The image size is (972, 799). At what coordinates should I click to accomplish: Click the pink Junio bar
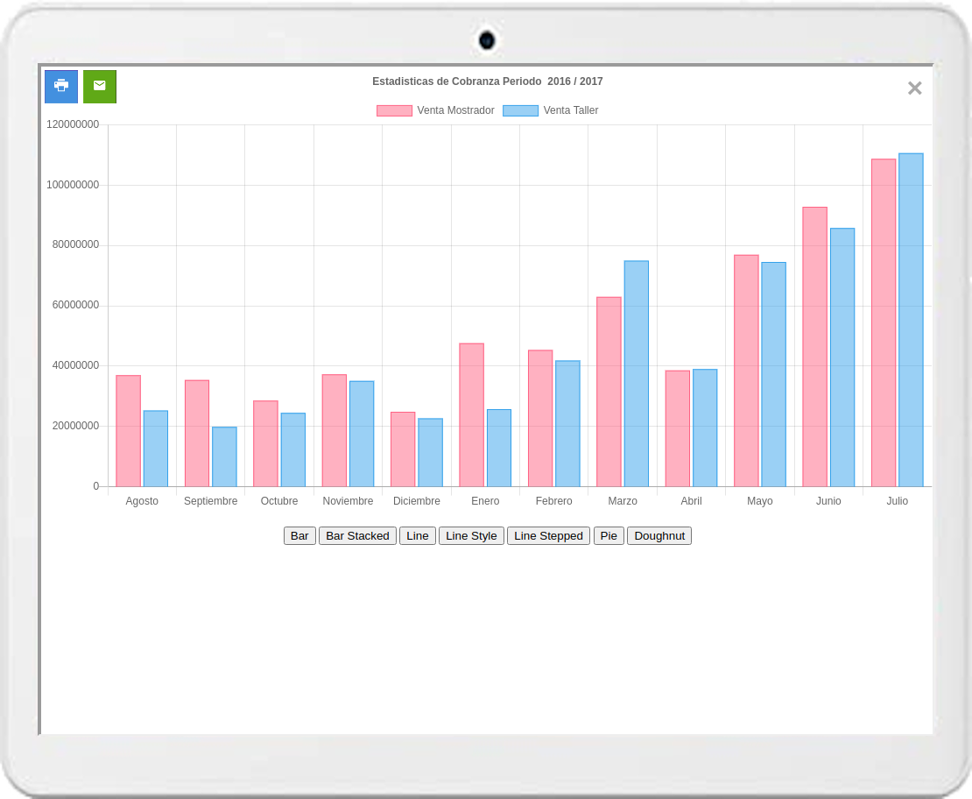pos(815,347)
